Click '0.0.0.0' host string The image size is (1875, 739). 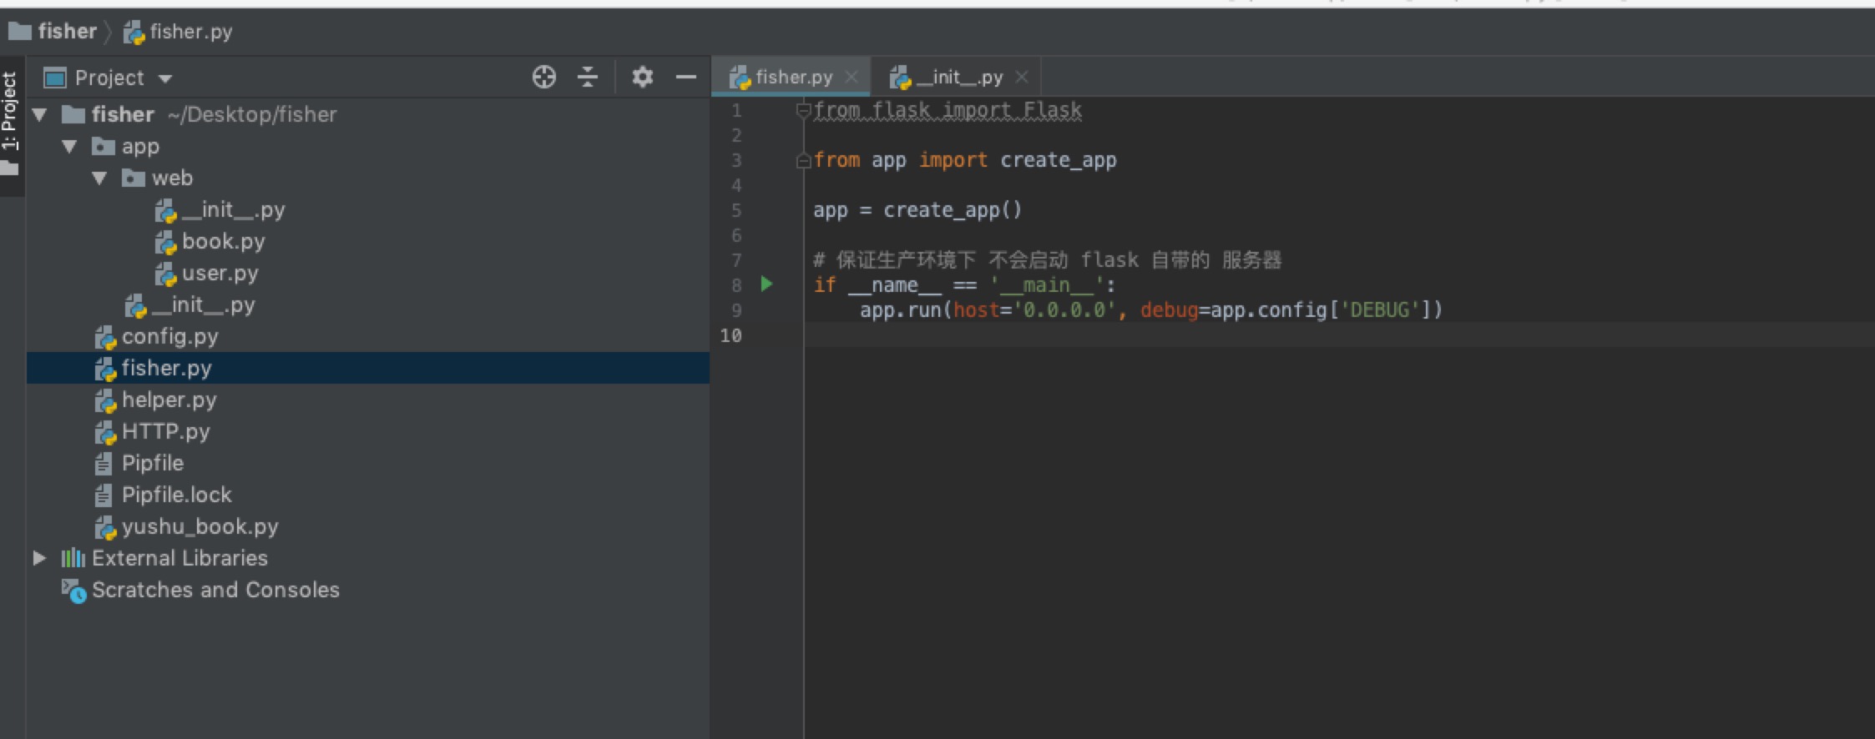pyautogui.click(x=1064, y=310)
